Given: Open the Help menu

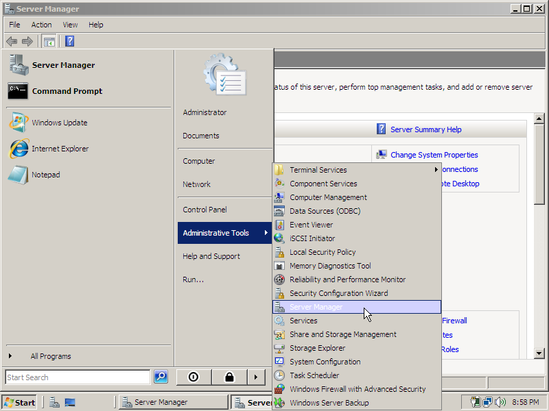Looking at the screenshot, I should (95, 25).
